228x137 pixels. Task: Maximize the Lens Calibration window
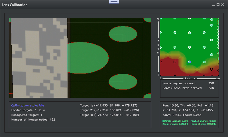click(218, 5)
